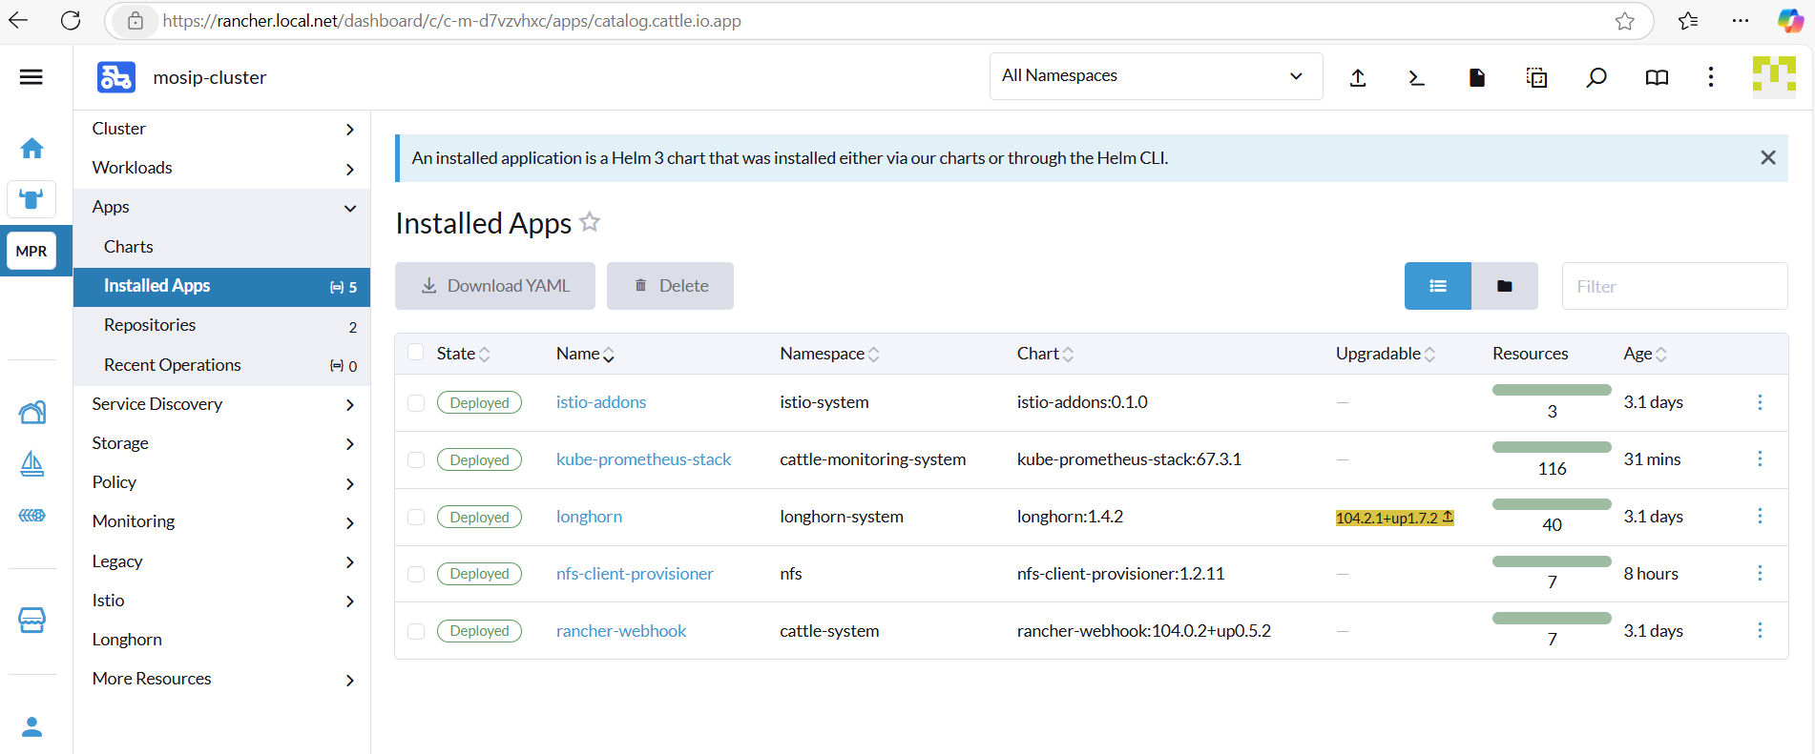Click the download kubeconfig file icon
This screenshot has height=754, width=1815.
point(1476,78)
